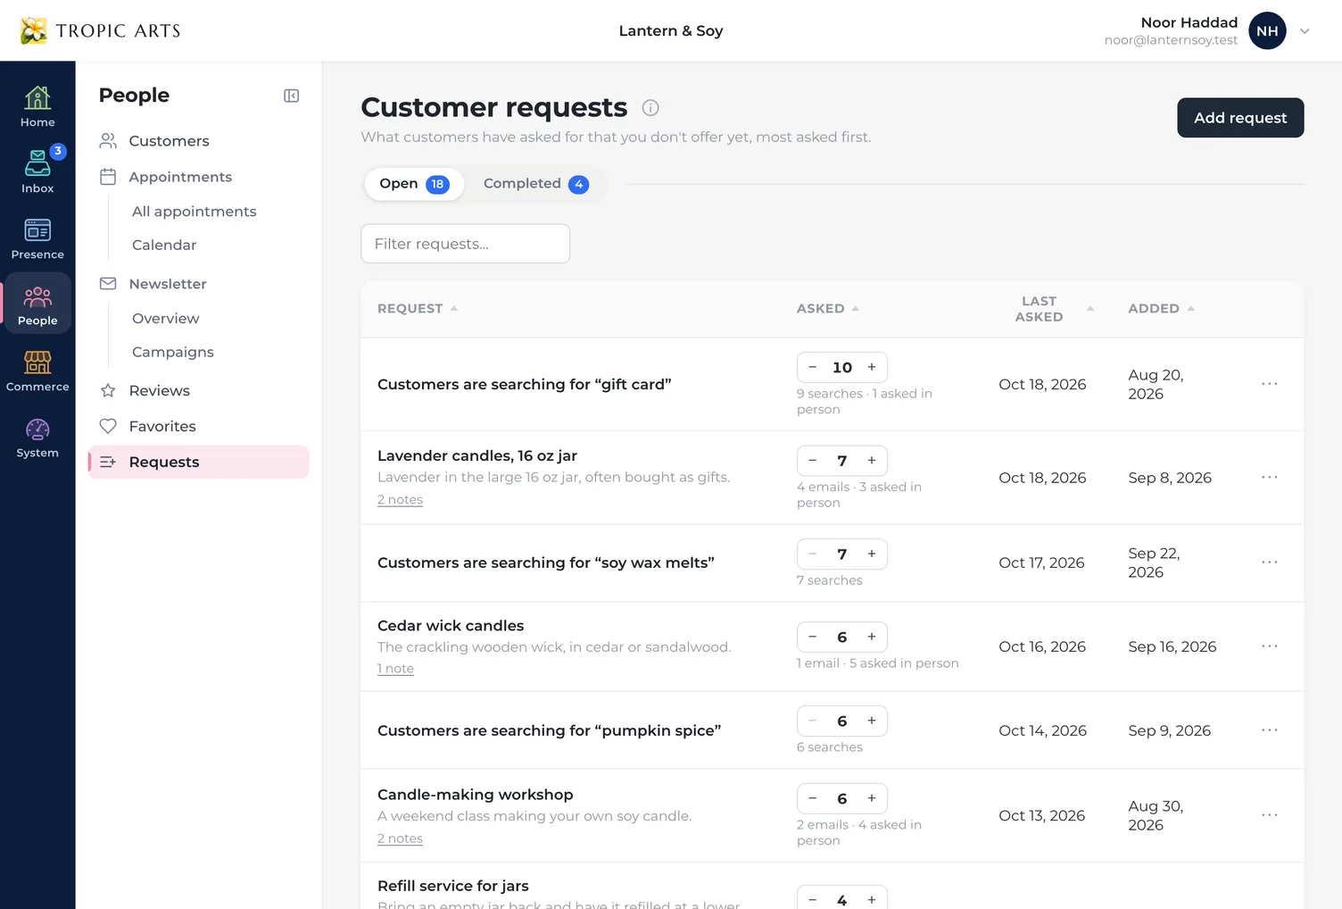Click the Add request button
The height and width of the screenshot is (909, 1342).
(x=1240, y=118)
